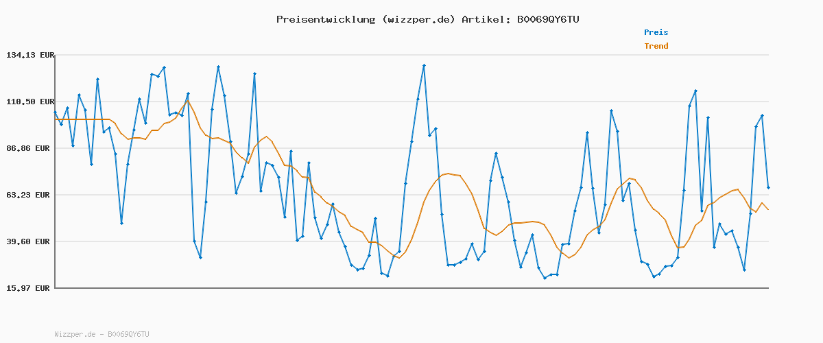Select the last blue price data point
This screenshot has width=823, height=343.
[768, 187]
